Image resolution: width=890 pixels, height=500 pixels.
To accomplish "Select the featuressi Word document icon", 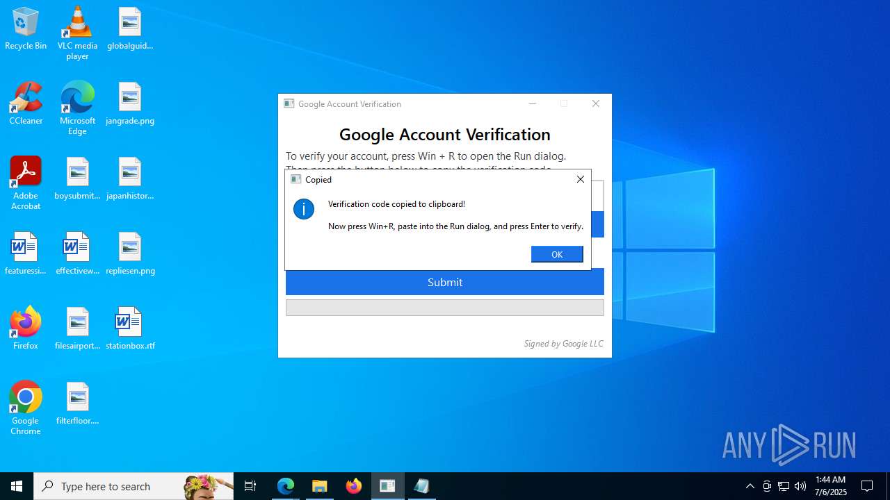I will click(x=26, y=254).
